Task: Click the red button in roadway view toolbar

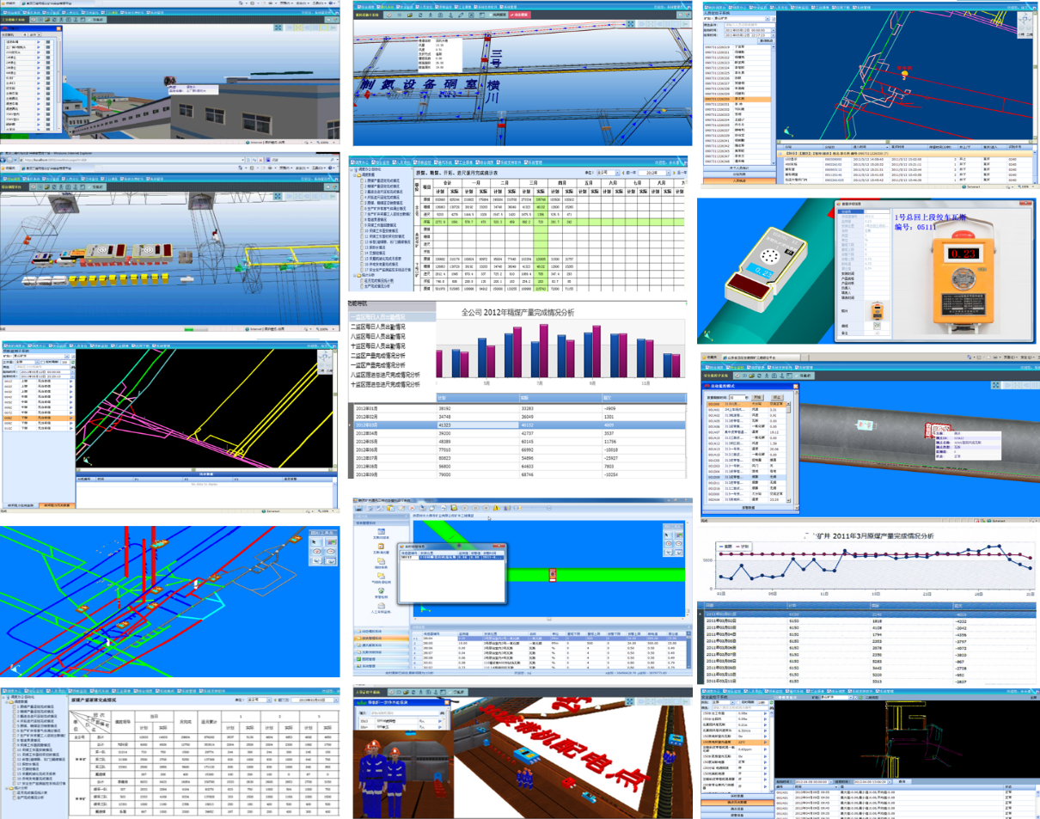Action: tap(518, 15)
